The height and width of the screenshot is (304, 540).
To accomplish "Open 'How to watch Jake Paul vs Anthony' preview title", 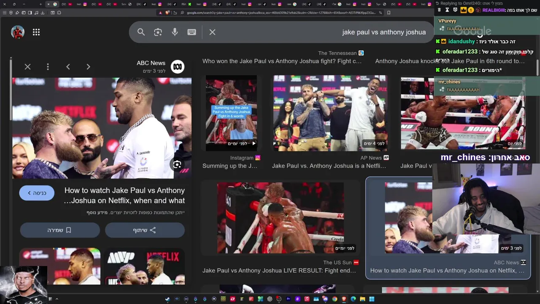I will pyautogui.click(x=124, y=195).
